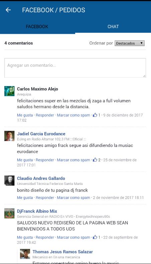
Task: Like Carlos Maximo Alejo's comment via Me gusta
Action: pos(25,115)
